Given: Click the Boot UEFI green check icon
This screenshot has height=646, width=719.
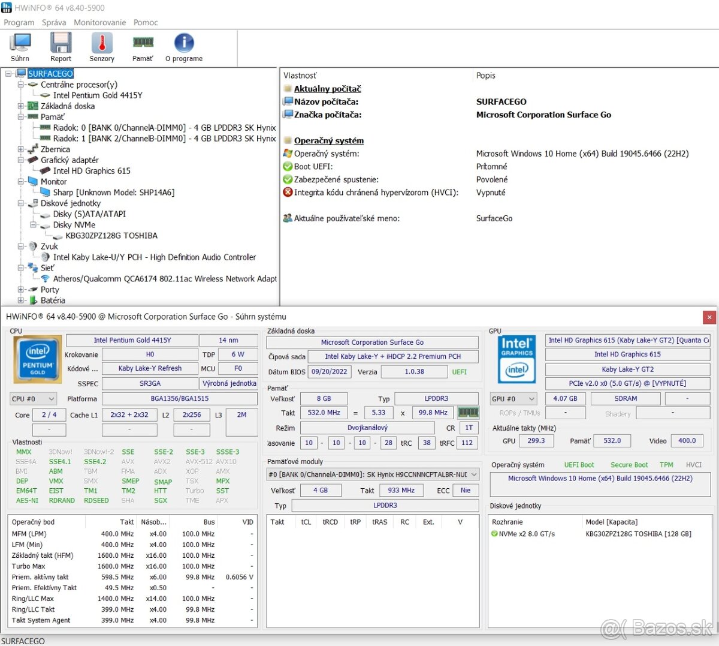Looking at the screenshot, I should pyautogui.click(x=288, y=167).
